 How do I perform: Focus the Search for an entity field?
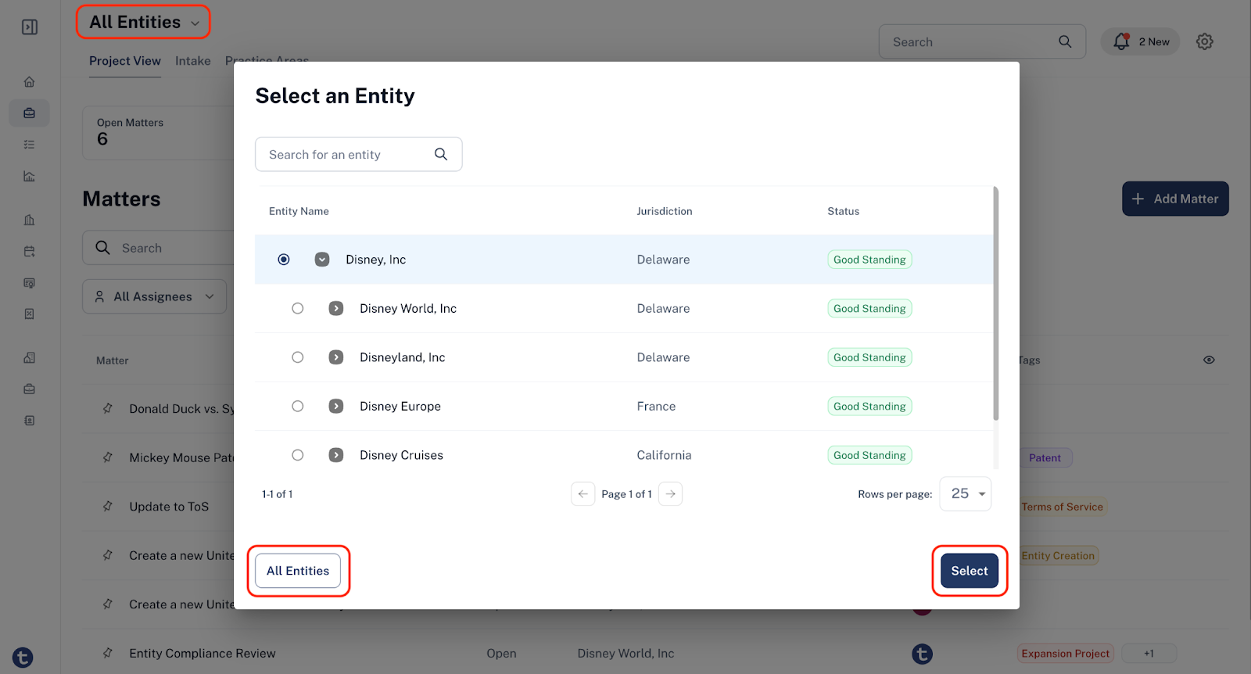[x=358, y=154]
